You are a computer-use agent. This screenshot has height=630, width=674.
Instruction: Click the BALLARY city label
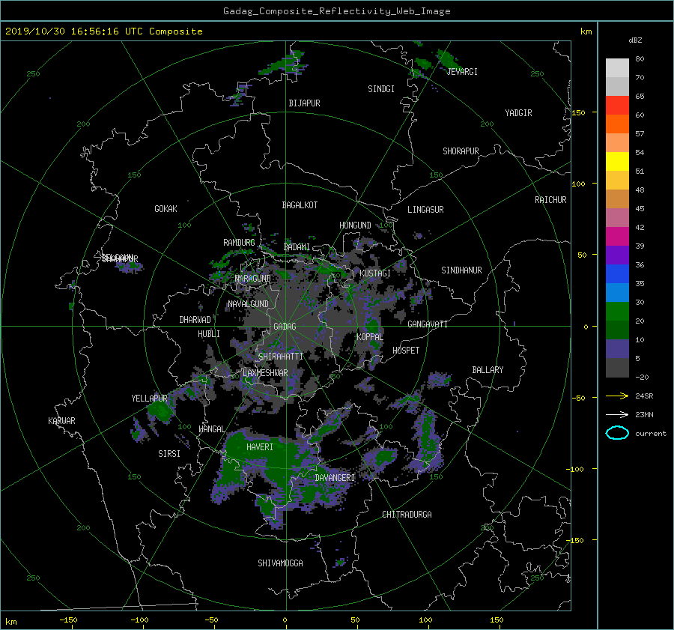pos(488,370)
